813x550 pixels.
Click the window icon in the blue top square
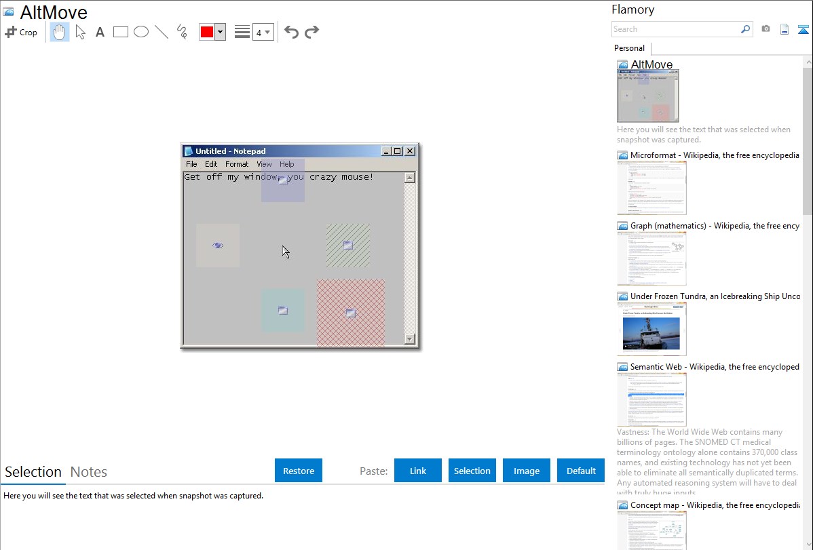click(282, 180)
